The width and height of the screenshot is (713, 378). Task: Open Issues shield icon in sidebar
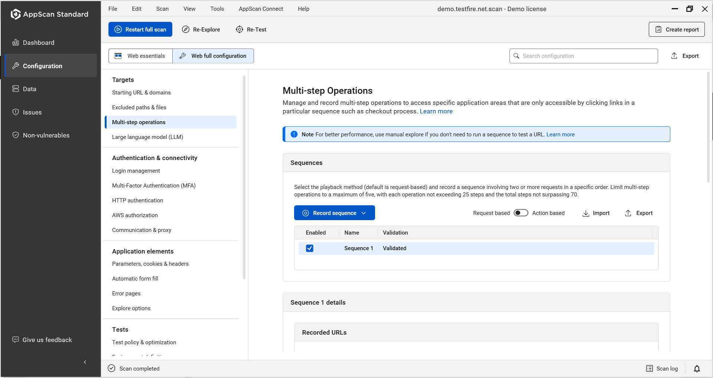pos(15,112)
